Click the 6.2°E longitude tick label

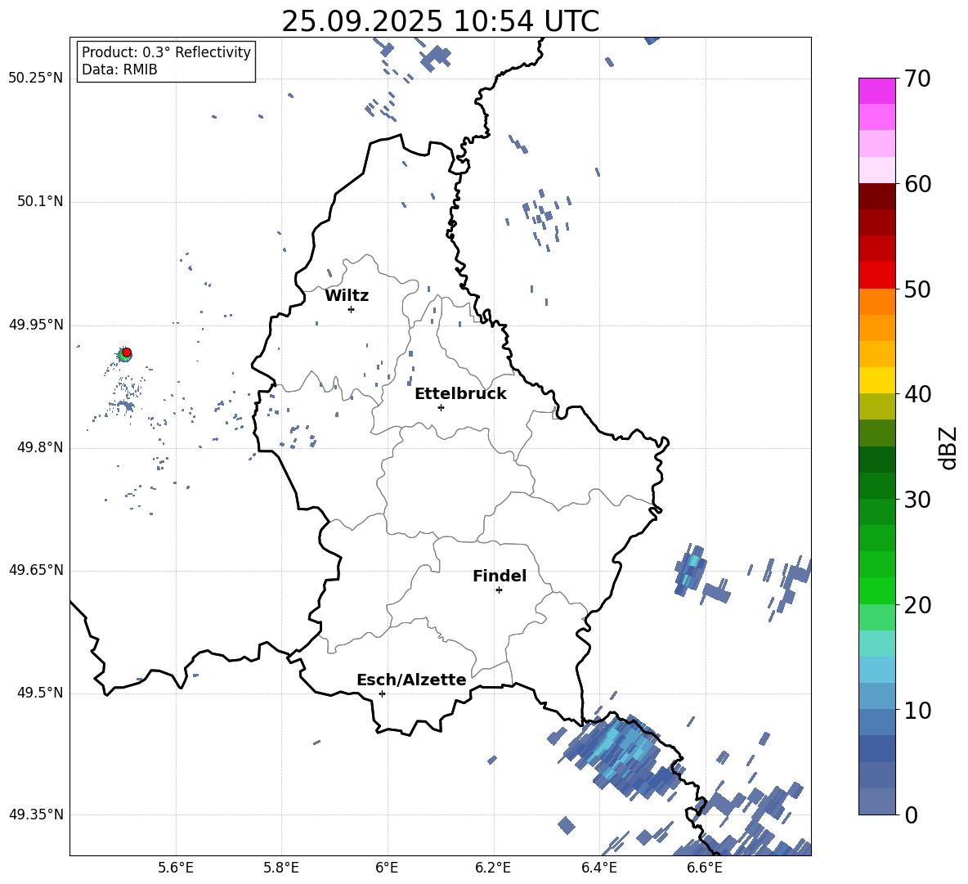(x=493, y=868)
